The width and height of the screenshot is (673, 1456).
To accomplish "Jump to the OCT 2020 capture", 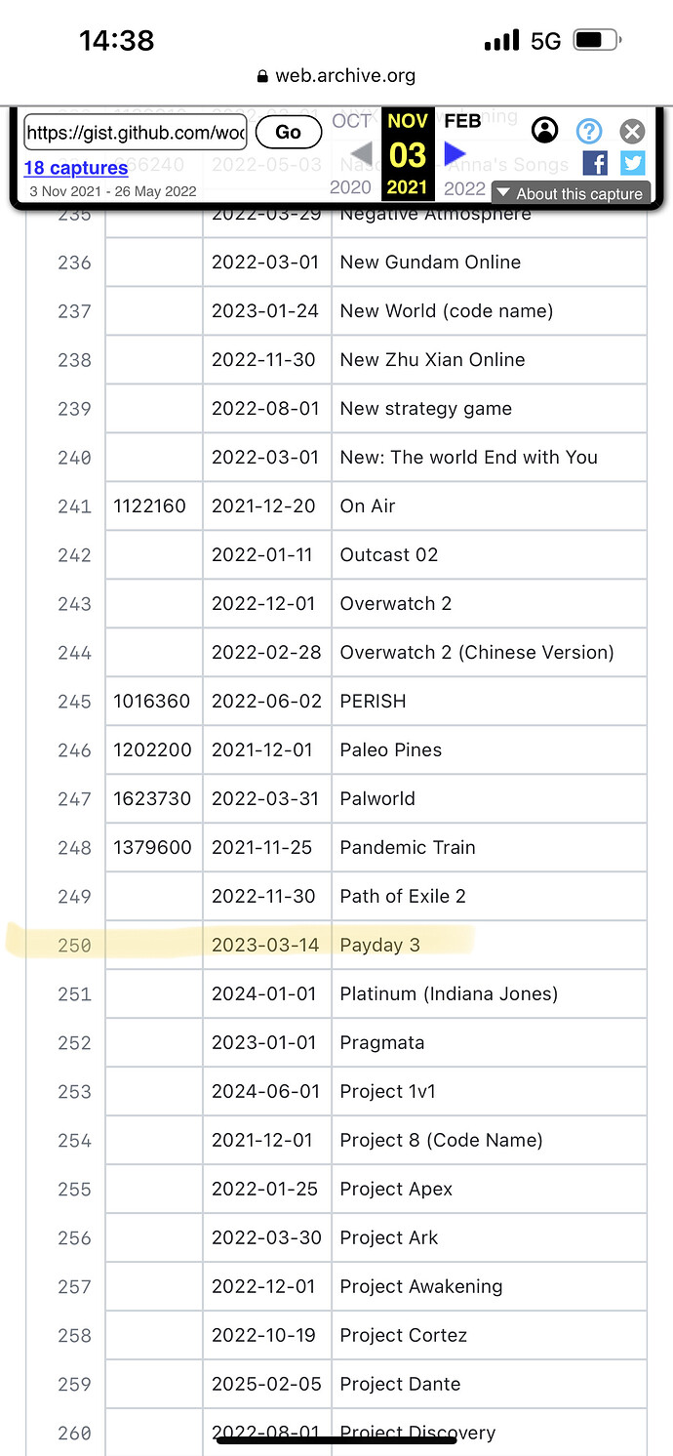I will pyautogui.click(x=351, y=153).
